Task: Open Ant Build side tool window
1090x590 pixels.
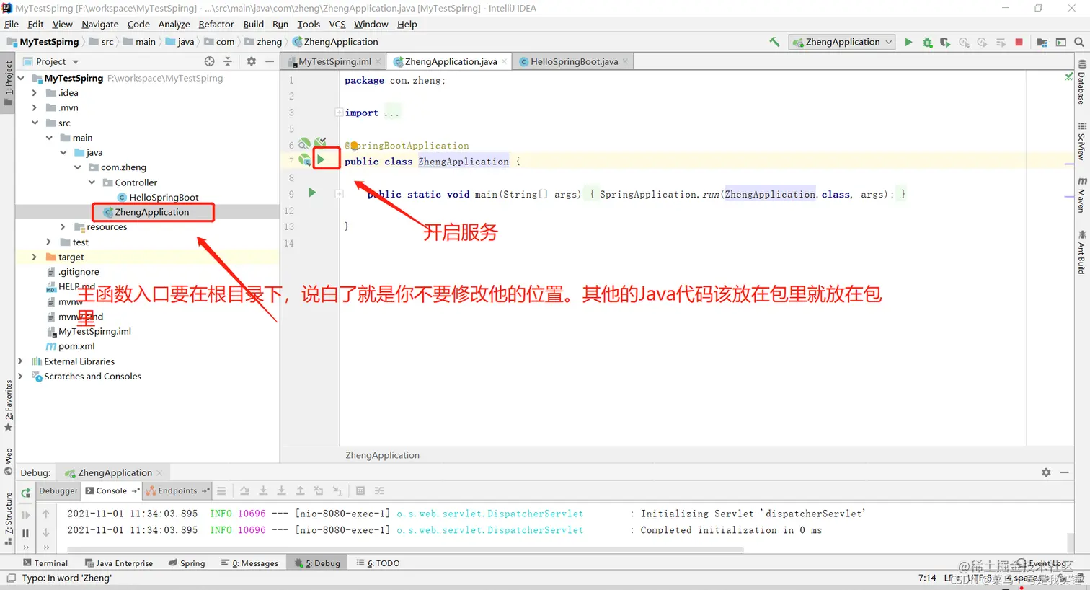Action: [1081, 252]
